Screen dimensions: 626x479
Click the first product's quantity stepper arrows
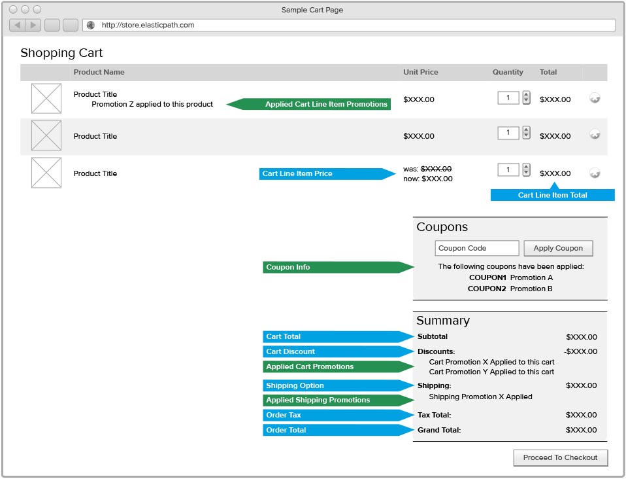(526, 98)
